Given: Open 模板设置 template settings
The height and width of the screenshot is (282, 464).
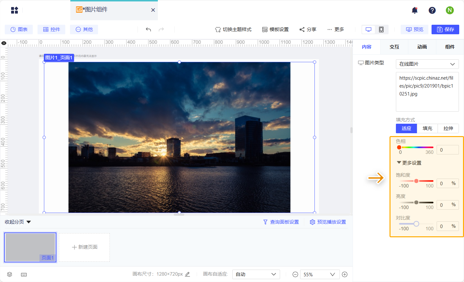Looking at the screenshot, I should (x=275, y=30).
